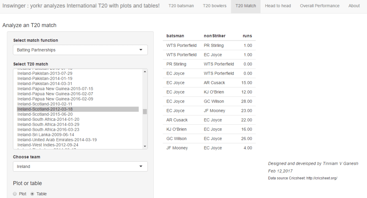The image size is (367, 198).
Task: Select the active T20 Match tab
Action: click(246, 6)
